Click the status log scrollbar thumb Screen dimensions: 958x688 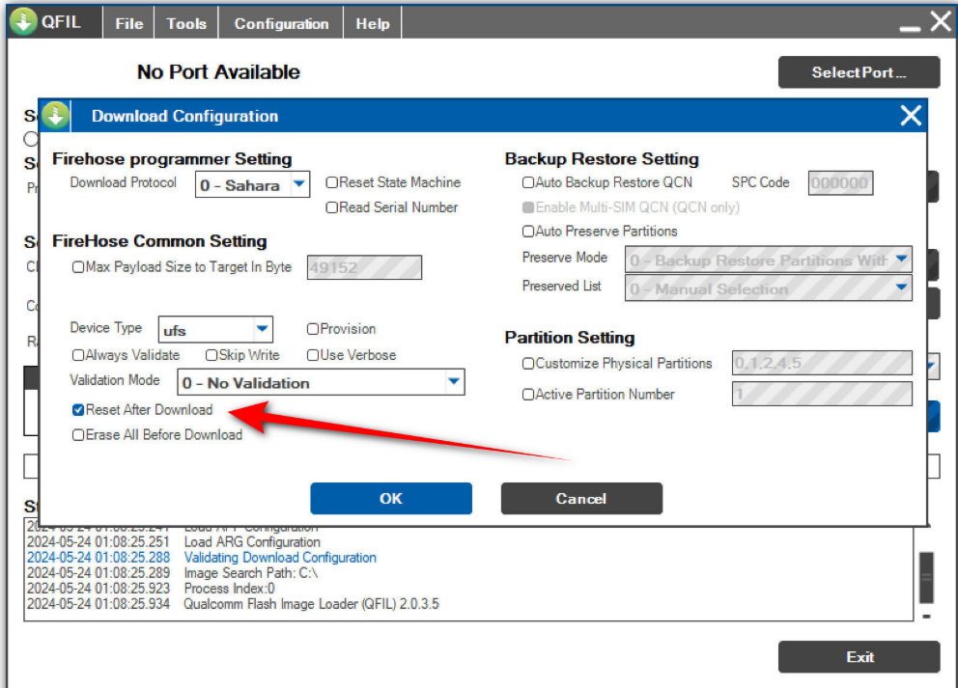(x=926, y=577)
